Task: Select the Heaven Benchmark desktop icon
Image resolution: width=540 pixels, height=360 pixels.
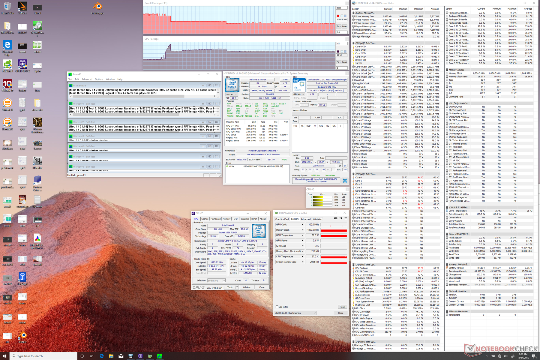Action: [37, 125]
